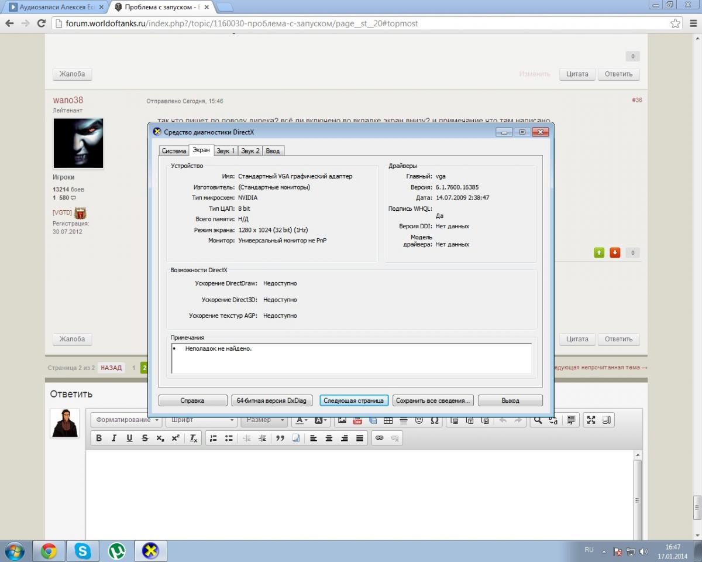Image resolution: width=702 pixels, height=562 pixels.
Task: Click the insert link chain icon
Action: 379,438
